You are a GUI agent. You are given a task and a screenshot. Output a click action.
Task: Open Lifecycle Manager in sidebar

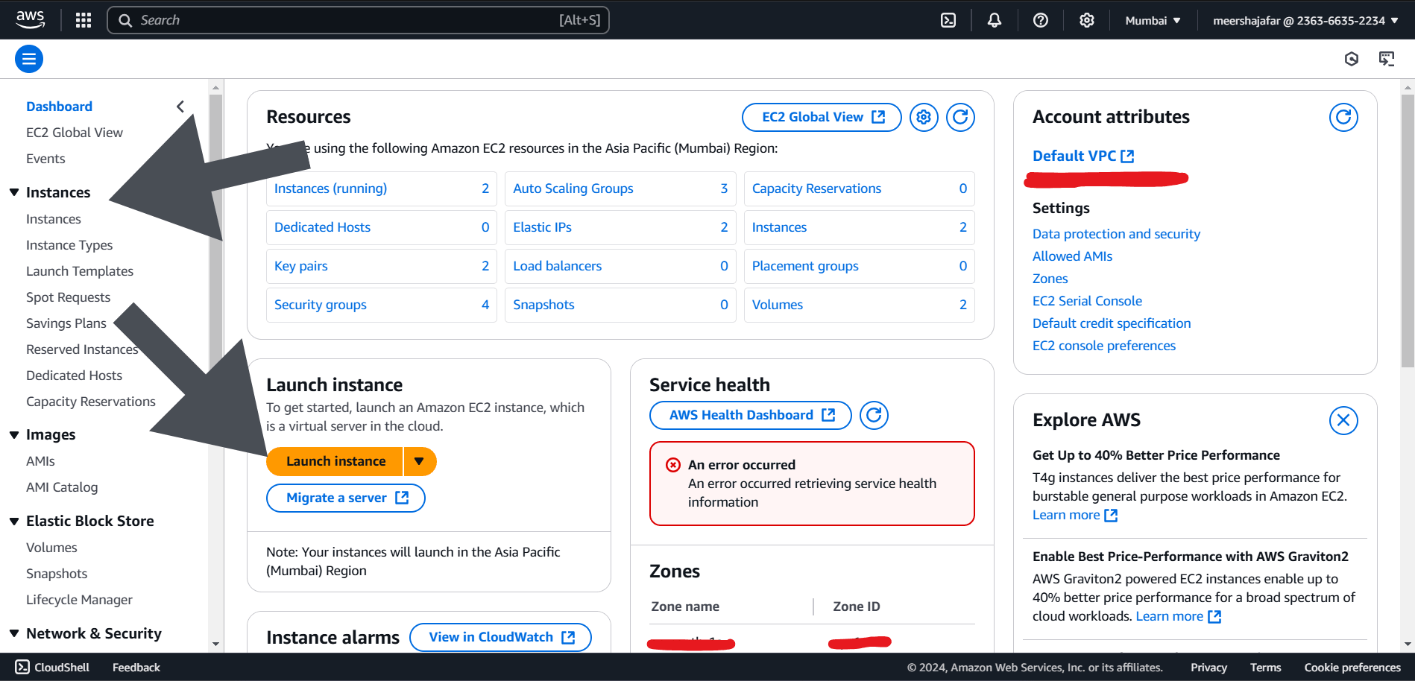pos(79,600)
